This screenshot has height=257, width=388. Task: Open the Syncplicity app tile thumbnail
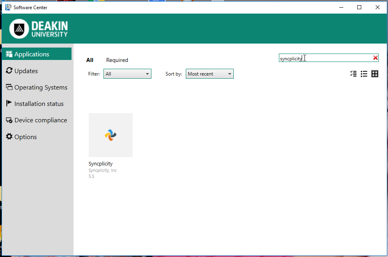tap(111, 135)
